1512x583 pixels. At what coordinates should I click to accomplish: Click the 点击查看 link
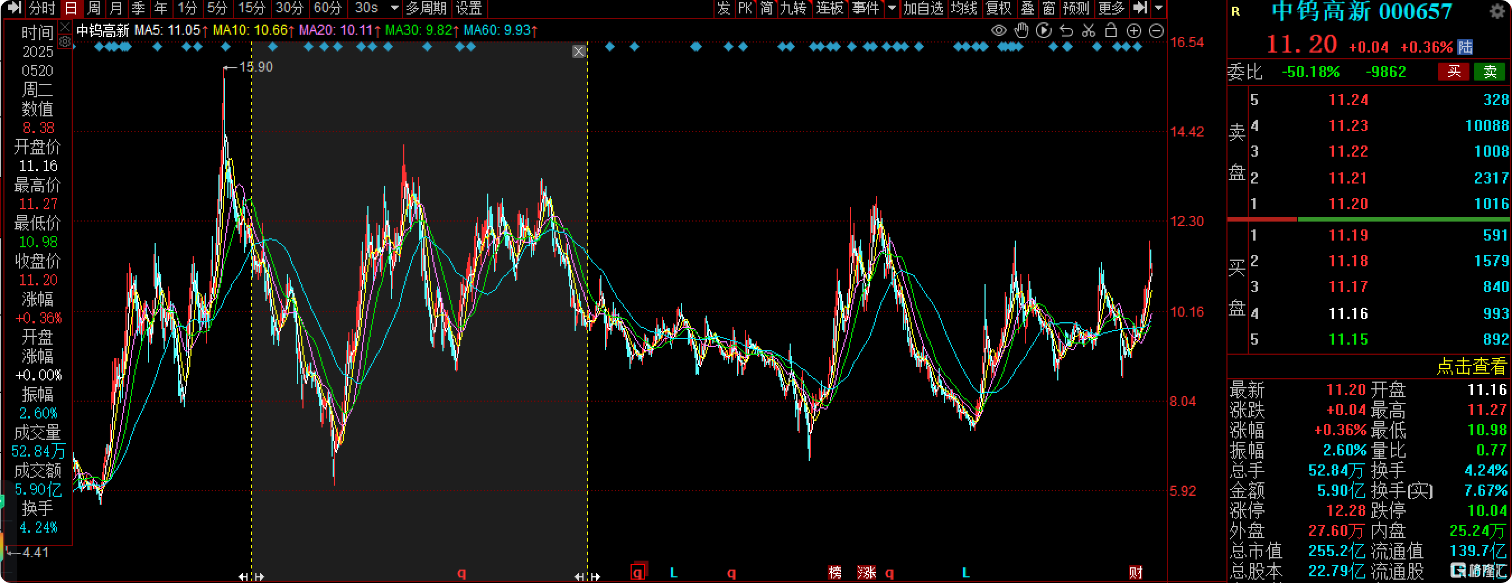[x=1471, y=366]
